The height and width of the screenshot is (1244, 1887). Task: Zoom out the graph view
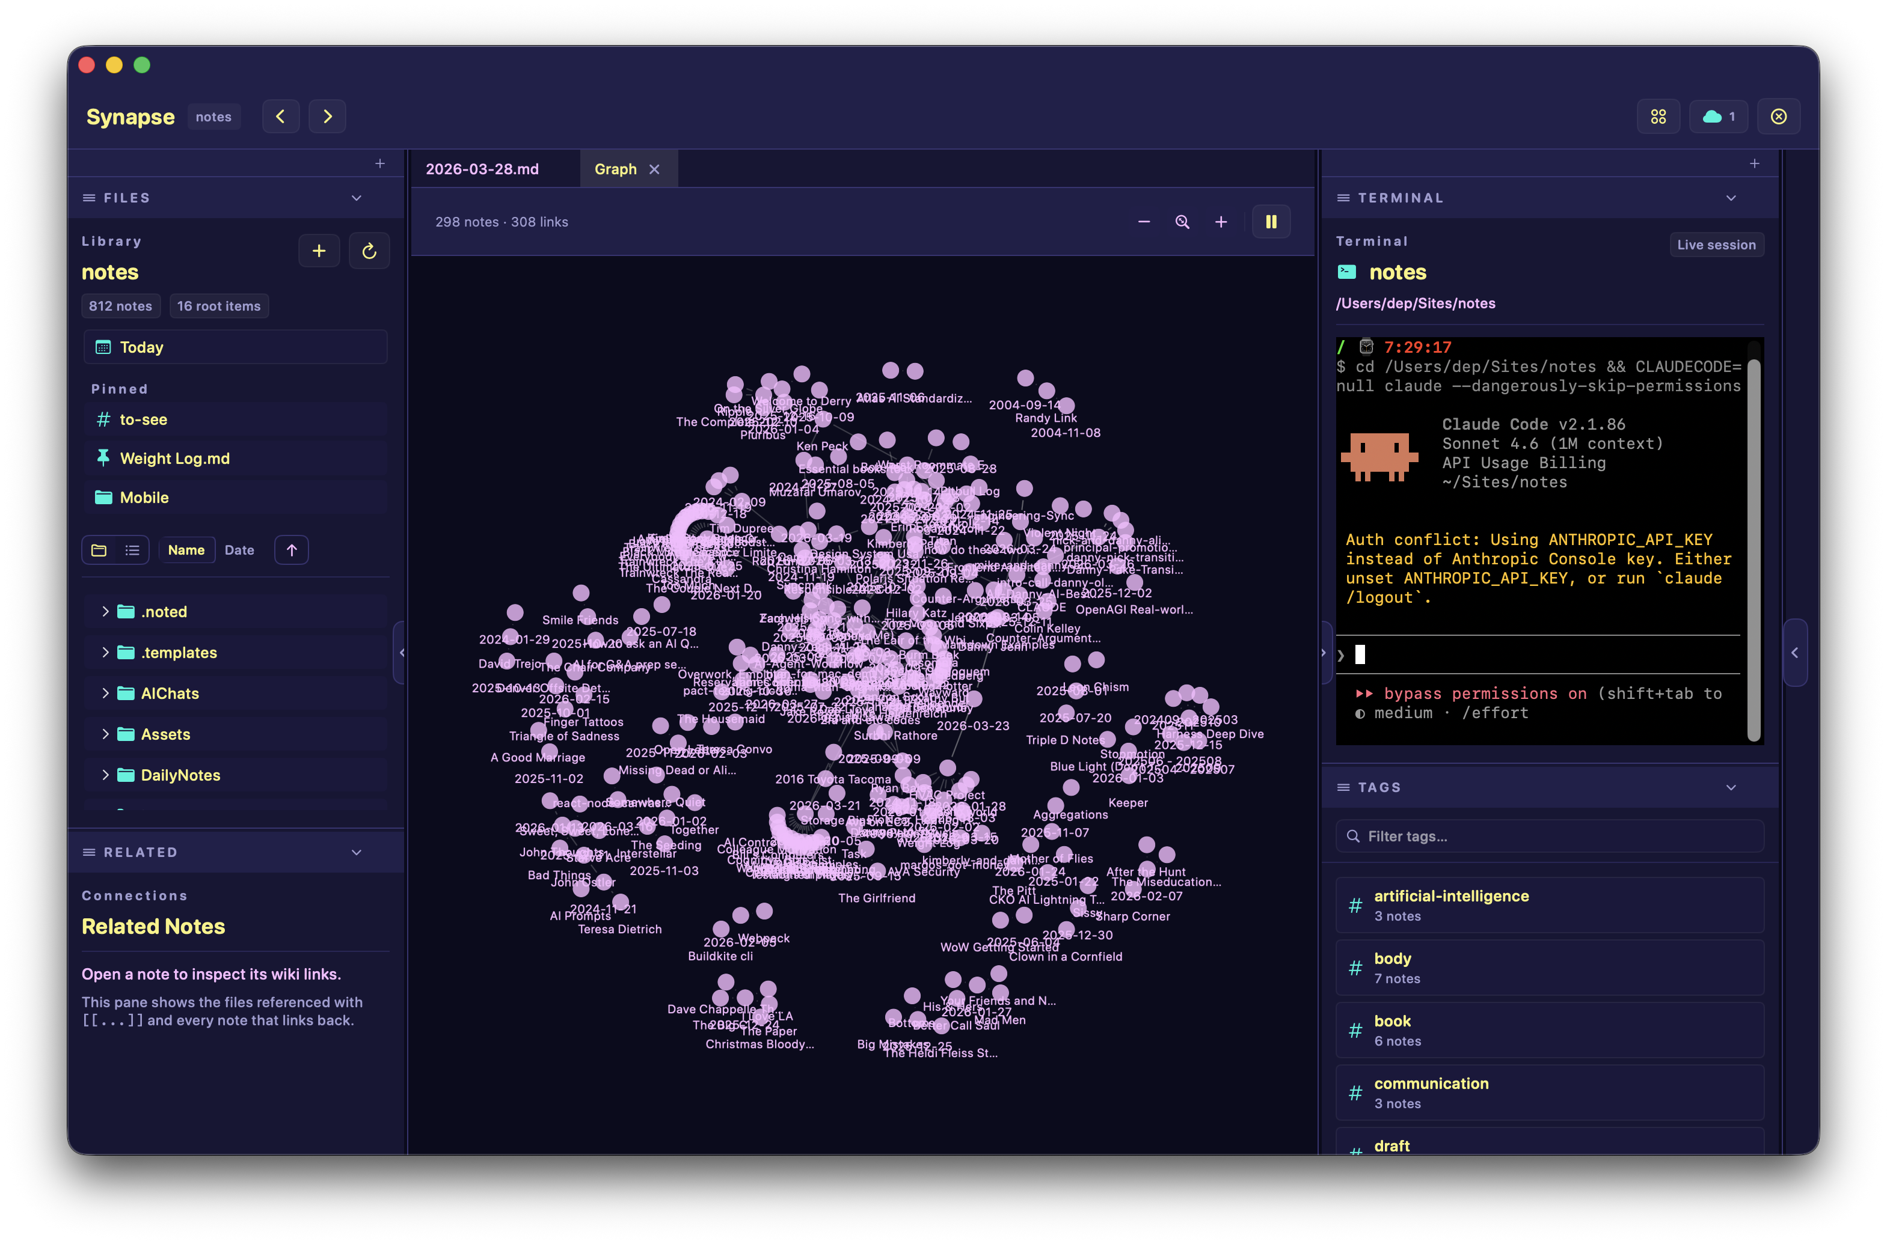coord(1144,222)
